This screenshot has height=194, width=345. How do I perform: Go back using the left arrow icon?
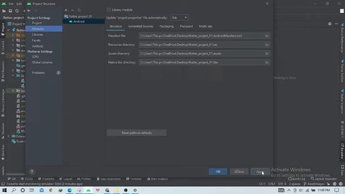point(29,11)
